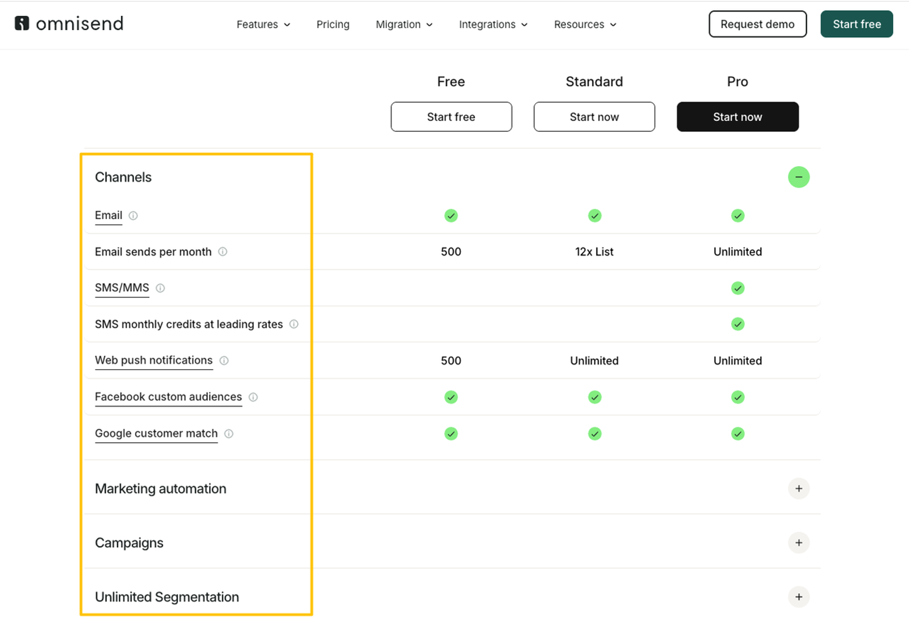Expand the Unlimited Segmentation section
The width and height of the screenshot is (909, 621).
point(799,597)
